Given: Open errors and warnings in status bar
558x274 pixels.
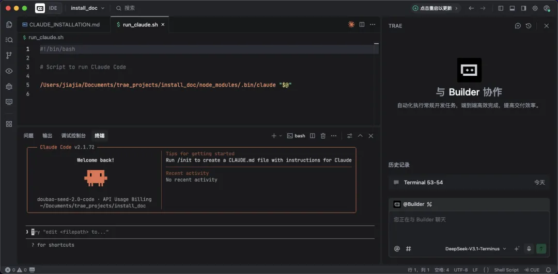Looking at the screenshot, I should [x=14, y=270].
